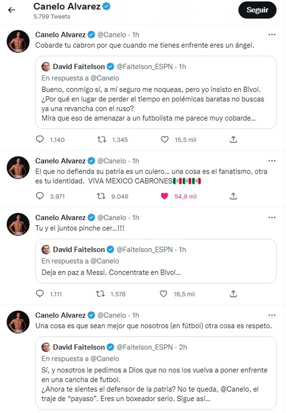Open the more options on the VIVA MEXICO tweet
The image size is (298, 413).
point(272,161)
